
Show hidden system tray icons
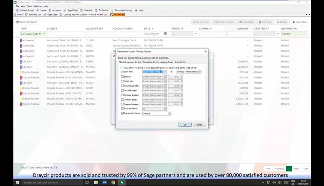click(263, 182)
